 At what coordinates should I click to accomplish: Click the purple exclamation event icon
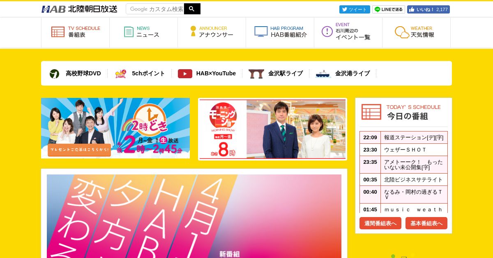327,32
